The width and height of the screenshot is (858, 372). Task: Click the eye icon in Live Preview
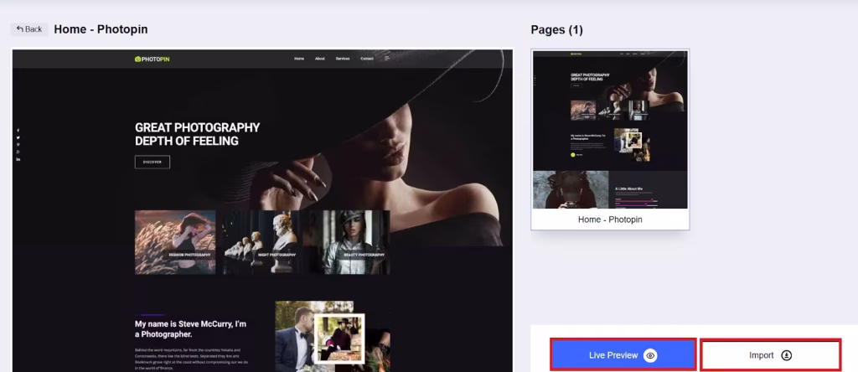650,355
